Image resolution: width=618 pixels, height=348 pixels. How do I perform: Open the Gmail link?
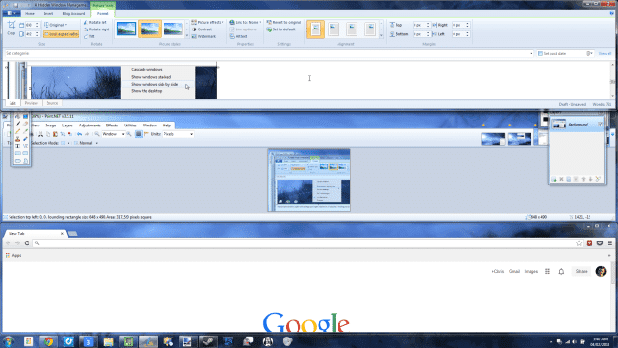514,271
